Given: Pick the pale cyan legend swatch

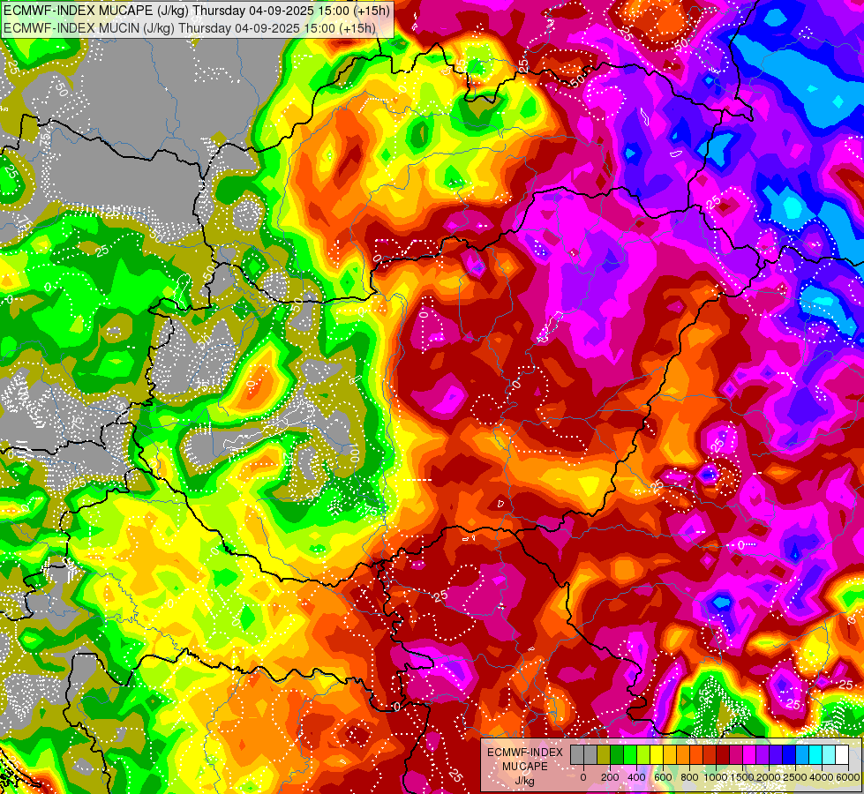Looking at the screenshot, I should point(830,754).
